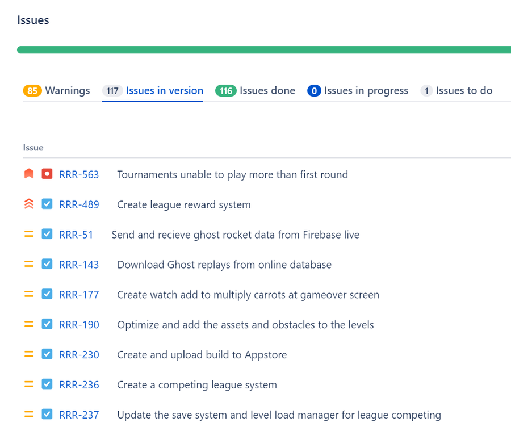
Task: Click the medium priority icon for RRR-51
Action: coord(29,234)
